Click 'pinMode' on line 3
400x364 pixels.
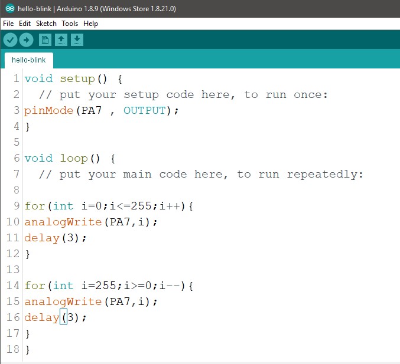point(48,110)
